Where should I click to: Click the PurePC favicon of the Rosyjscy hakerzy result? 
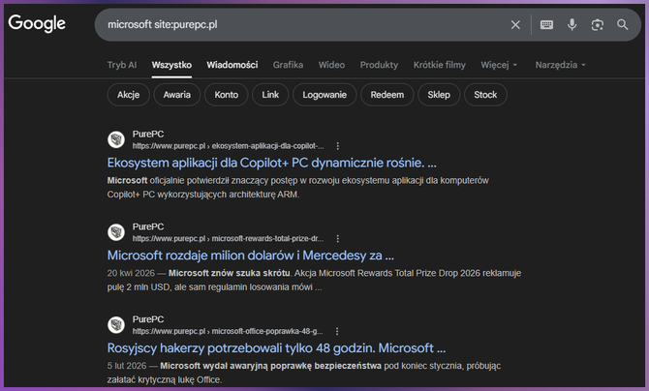[x=116, y=325]
